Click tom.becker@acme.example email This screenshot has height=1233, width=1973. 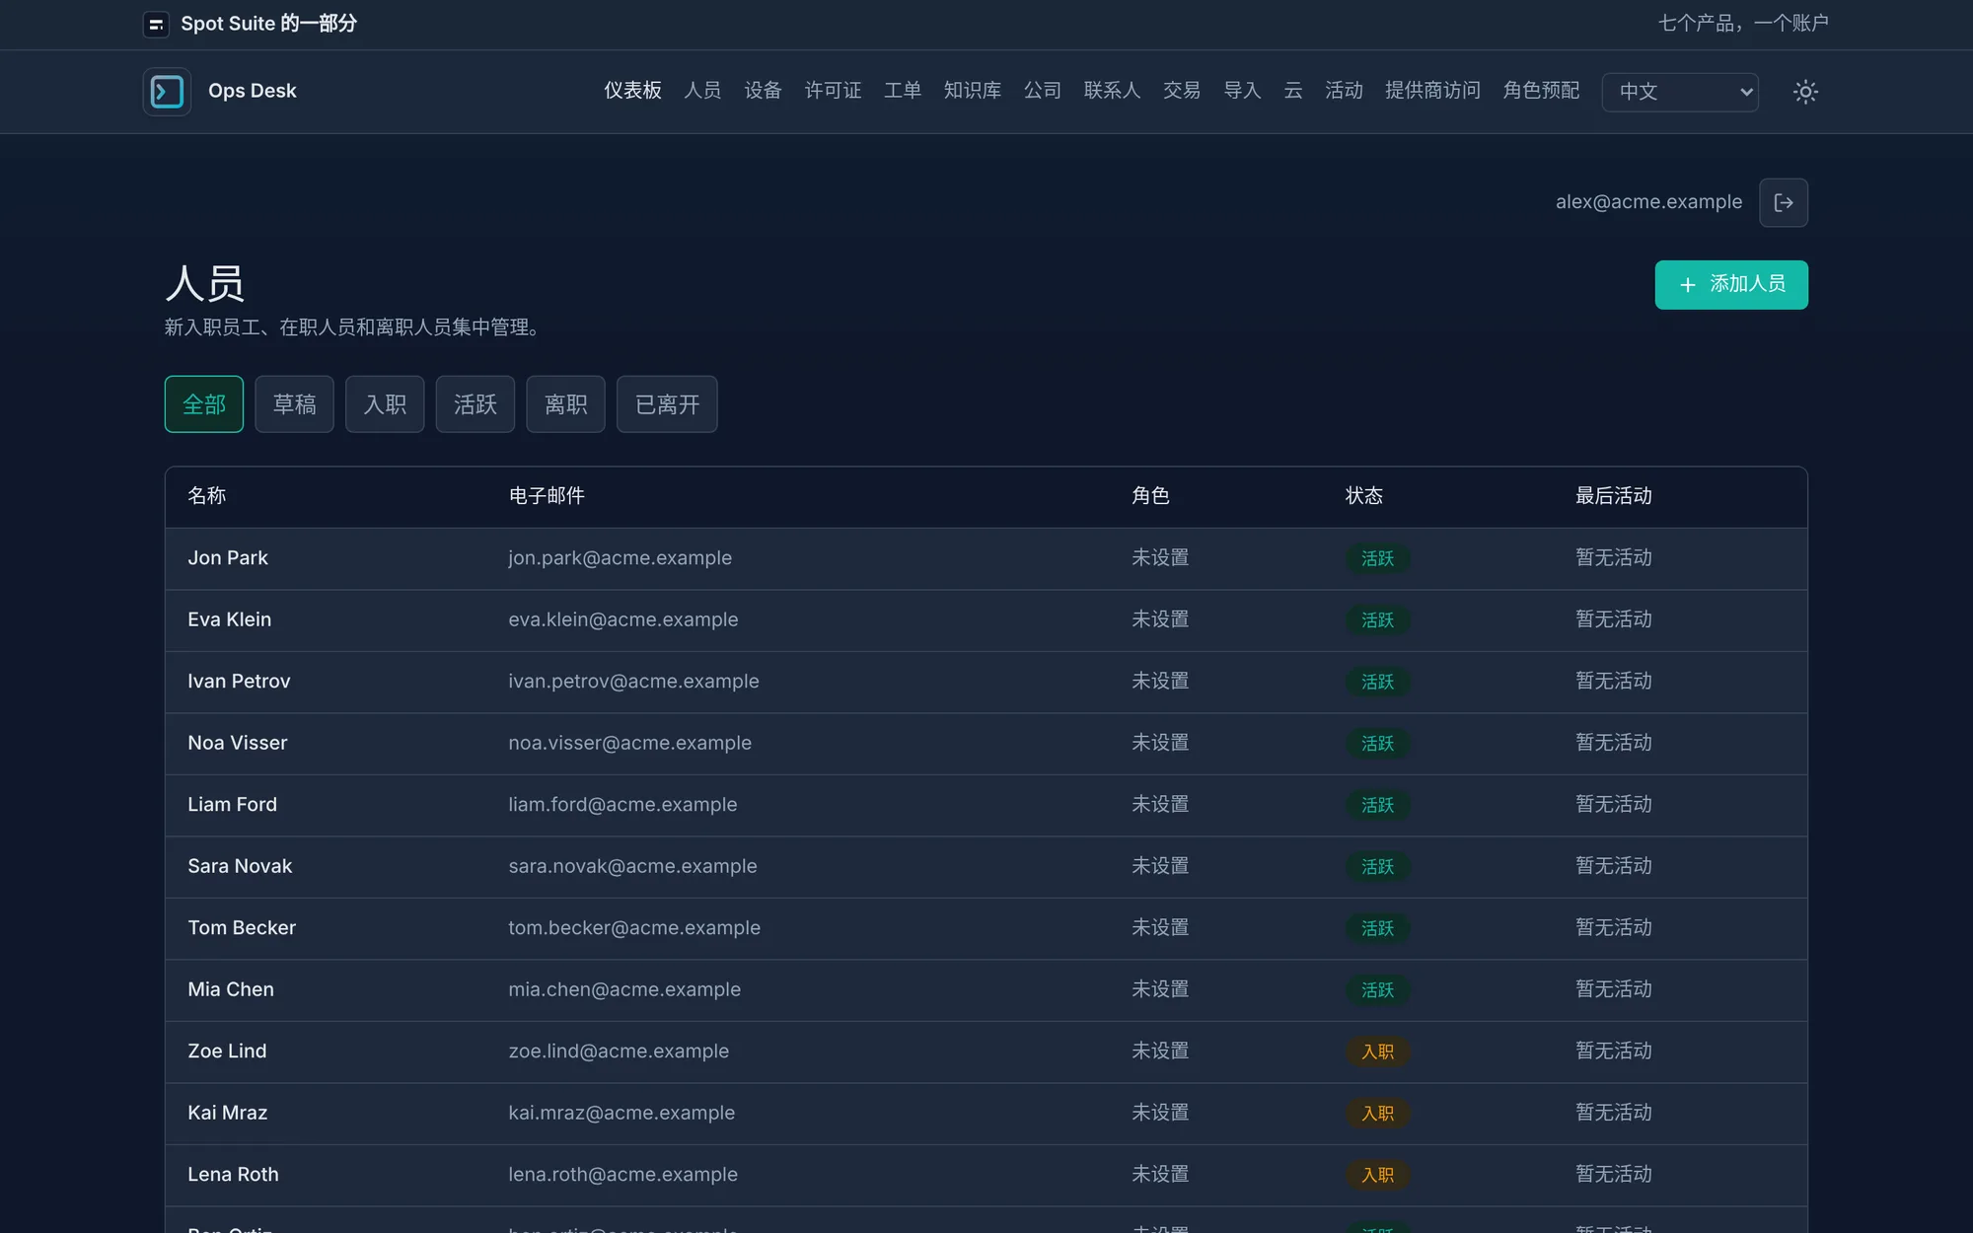pos(634,928)
